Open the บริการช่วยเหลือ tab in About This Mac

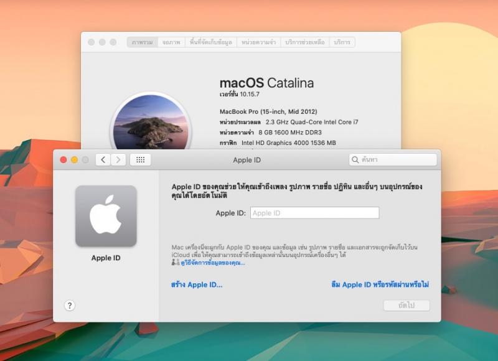point(305,42)
